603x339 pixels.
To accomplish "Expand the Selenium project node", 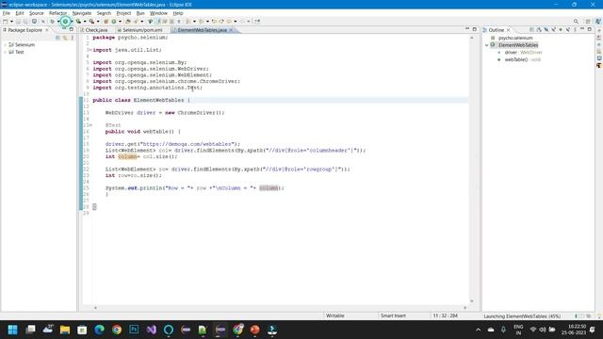I will coord(5,44).
